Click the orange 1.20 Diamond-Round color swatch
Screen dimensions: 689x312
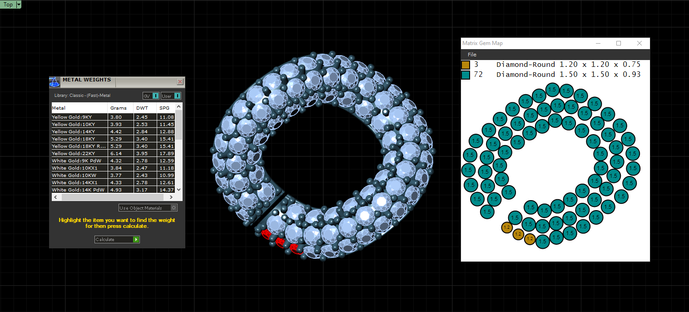tap(466, 65)
